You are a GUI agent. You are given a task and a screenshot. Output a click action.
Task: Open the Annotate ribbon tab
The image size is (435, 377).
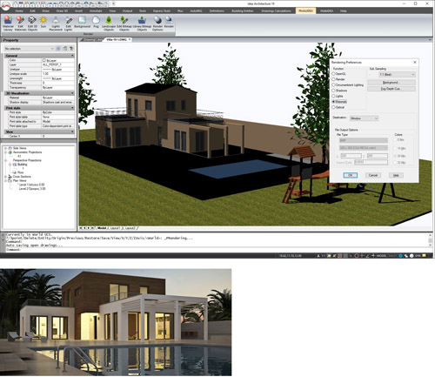[x=96, y=11]
